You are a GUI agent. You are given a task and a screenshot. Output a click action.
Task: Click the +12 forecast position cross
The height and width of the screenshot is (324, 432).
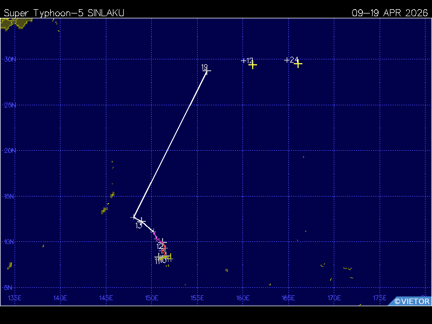point(253,65)
